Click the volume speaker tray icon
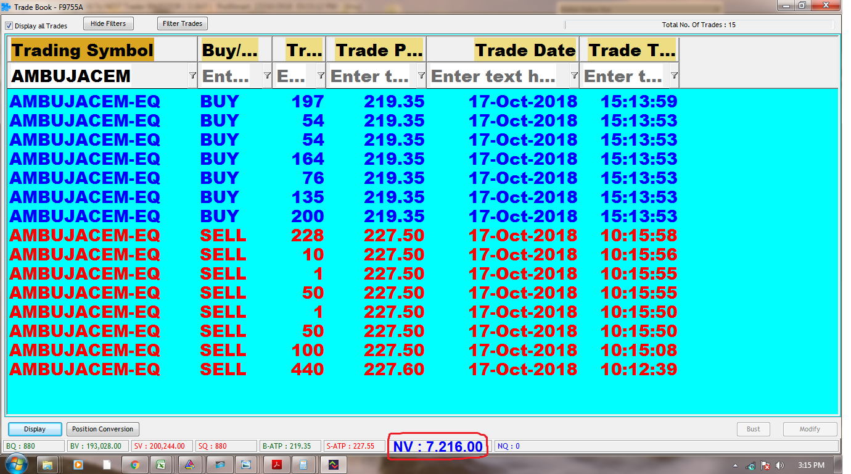This screenshot has width=851, height=474. [x=779, y=465]
